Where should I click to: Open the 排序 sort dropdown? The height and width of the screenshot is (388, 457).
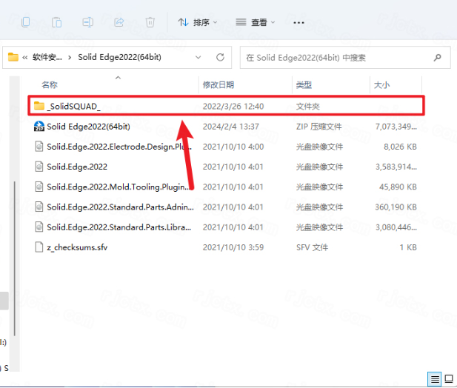coord(198,22)
